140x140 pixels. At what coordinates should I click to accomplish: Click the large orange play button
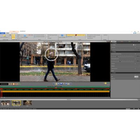point(14,84)
